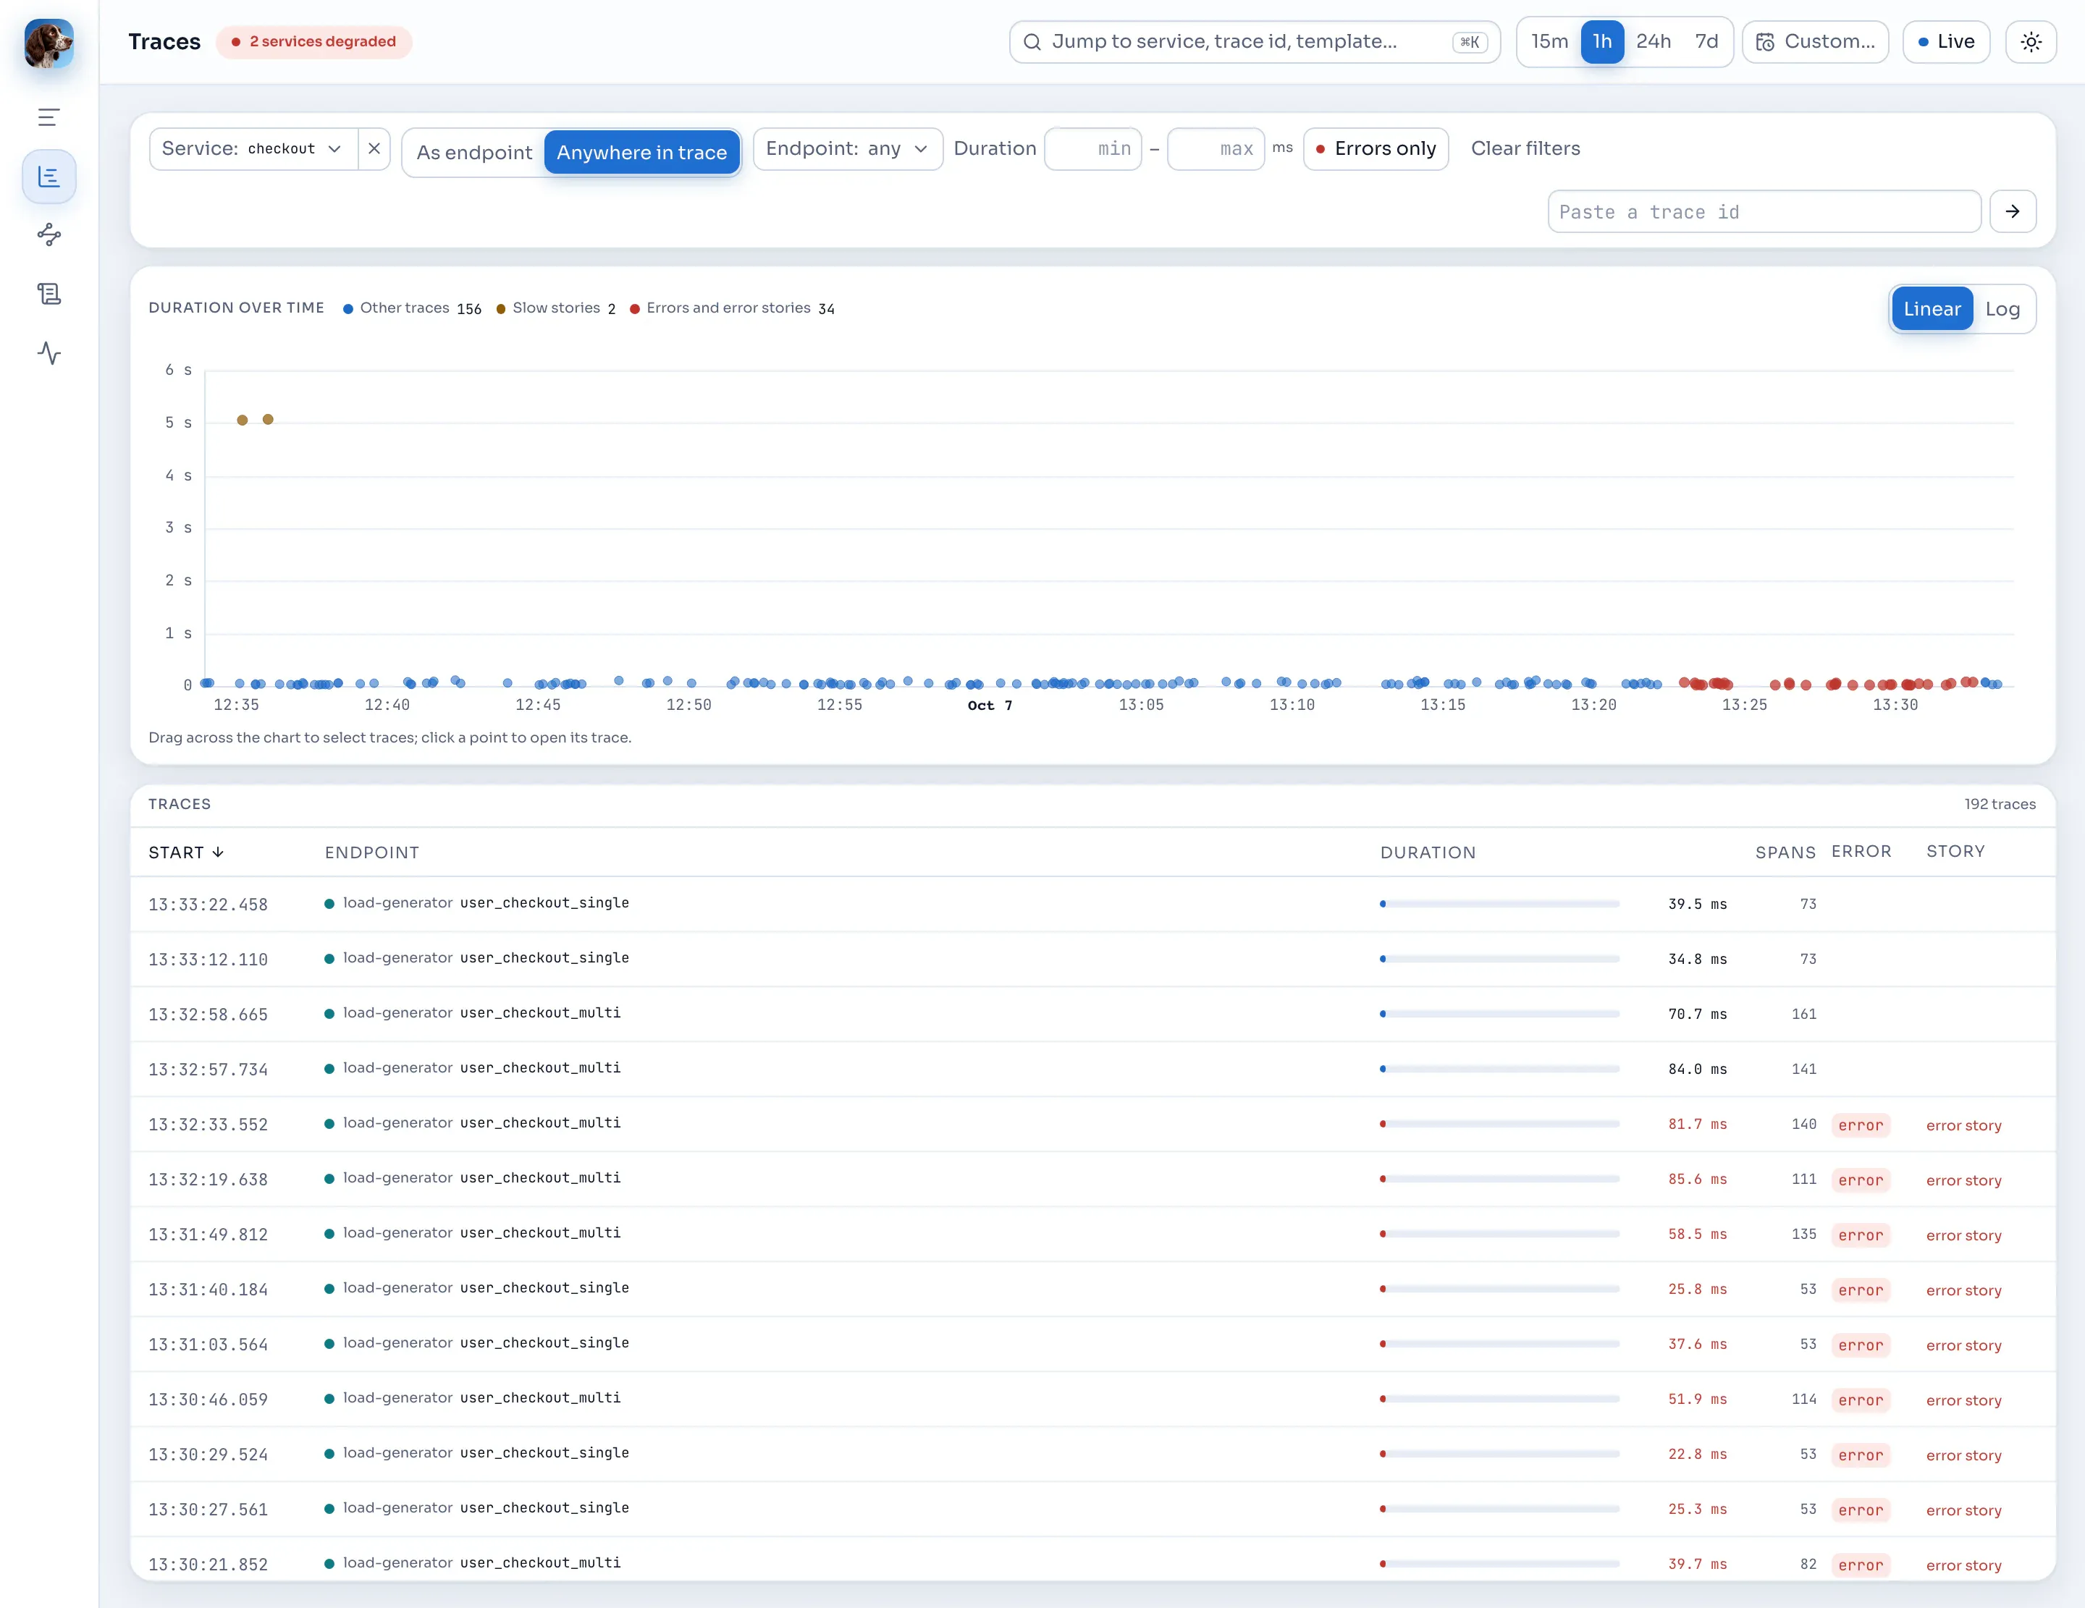Click the 2 services degraded badge
The width and height of the screenshot is (2085, 1608).
pyautogui.click(x=314, y=42)
